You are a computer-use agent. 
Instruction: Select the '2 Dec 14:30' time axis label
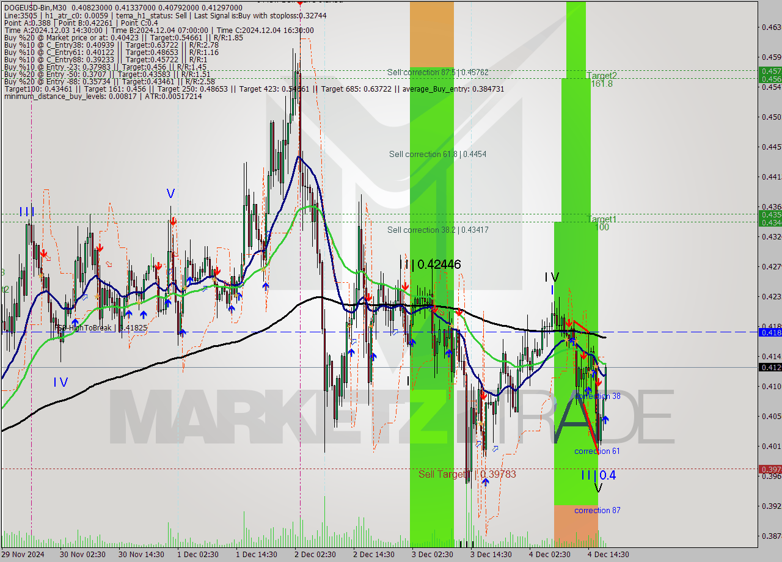coord(374,555)
